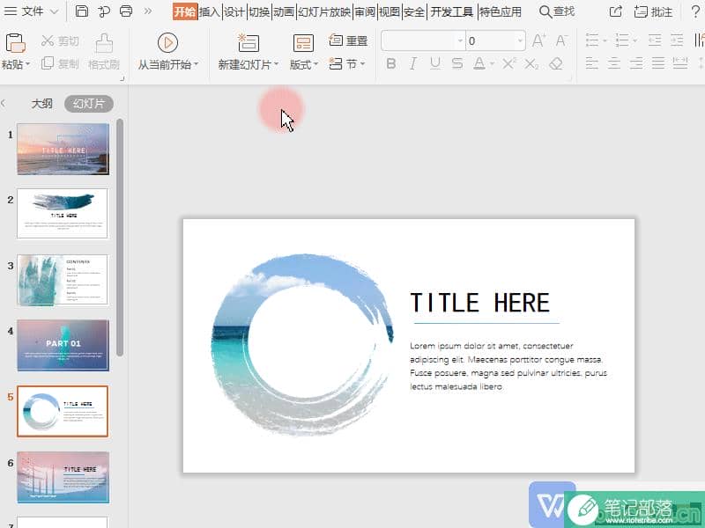Open the 视图 tab

click(x=390, y=11)
